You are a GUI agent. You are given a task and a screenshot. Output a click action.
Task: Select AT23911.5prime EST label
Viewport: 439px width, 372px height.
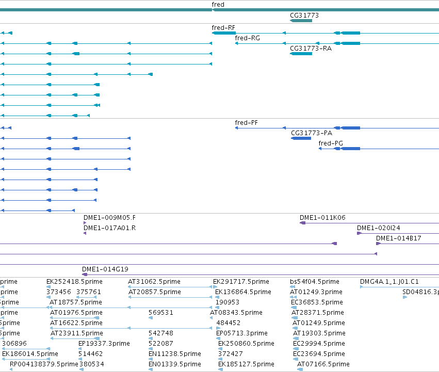[77, 333]
